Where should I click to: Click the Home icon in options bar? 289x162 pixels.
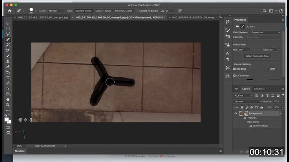[9, 11]
